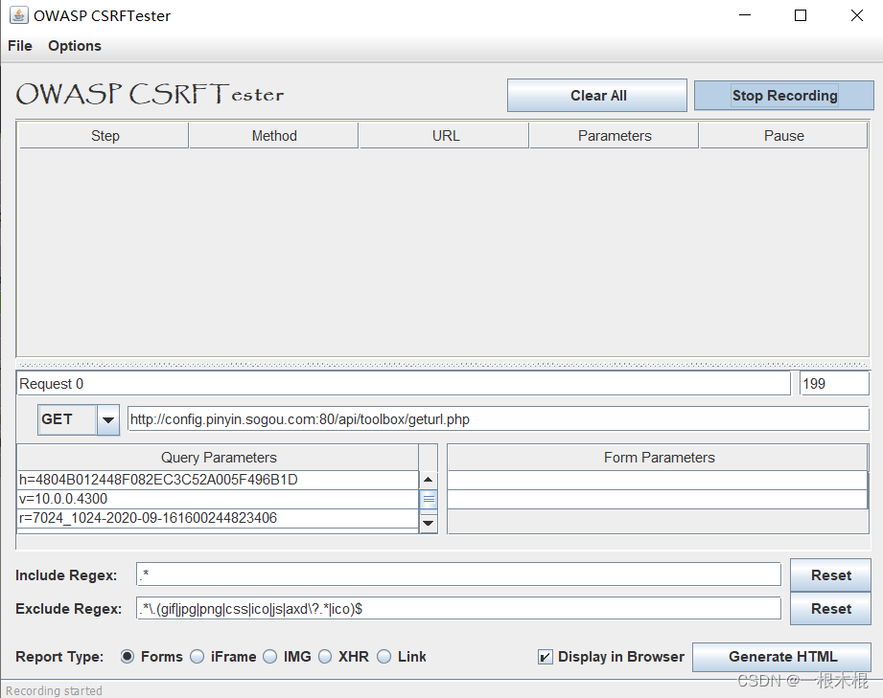Click the first empty Form Parameters row
The height and width of the screenshot is (698, 883).
(x=658, y=480)
